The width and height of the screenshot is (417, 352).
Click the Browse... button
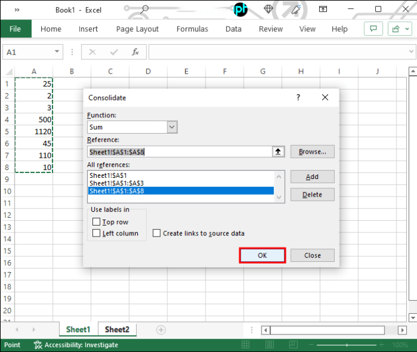click(x=312, y=152)
